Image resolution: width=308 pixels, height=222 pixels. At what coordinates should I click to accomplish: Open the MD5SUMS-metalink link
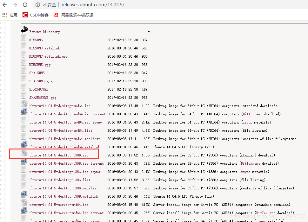(x=44, y=48)
